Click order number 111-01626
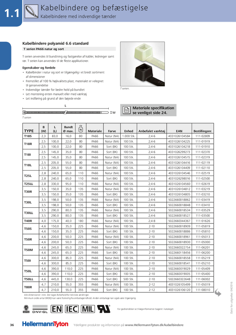The height and width of the screenshot is (335, 236). 203,221
